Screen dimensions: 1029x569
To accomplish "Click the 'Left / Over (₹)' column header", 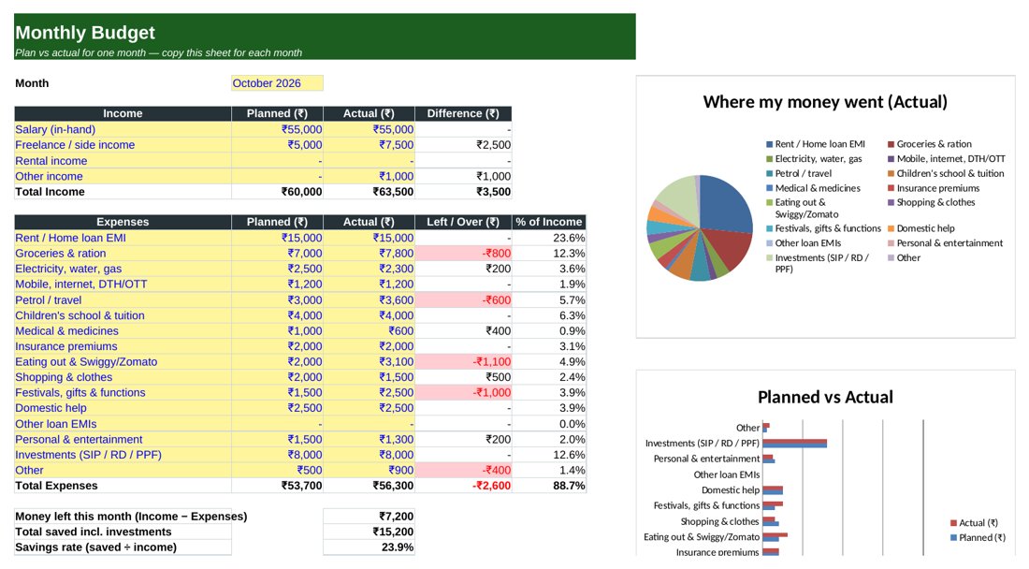I will tap(463, 222).
